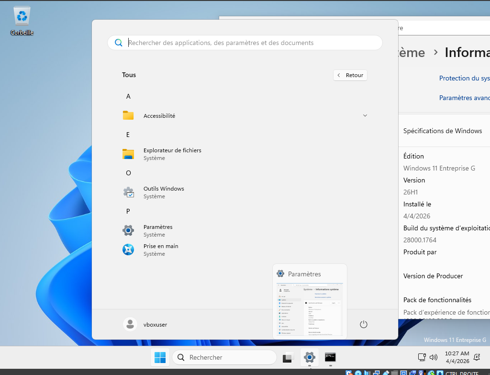Click the Retour button in Start menu
490x375 pixels.
coord(350,75)
